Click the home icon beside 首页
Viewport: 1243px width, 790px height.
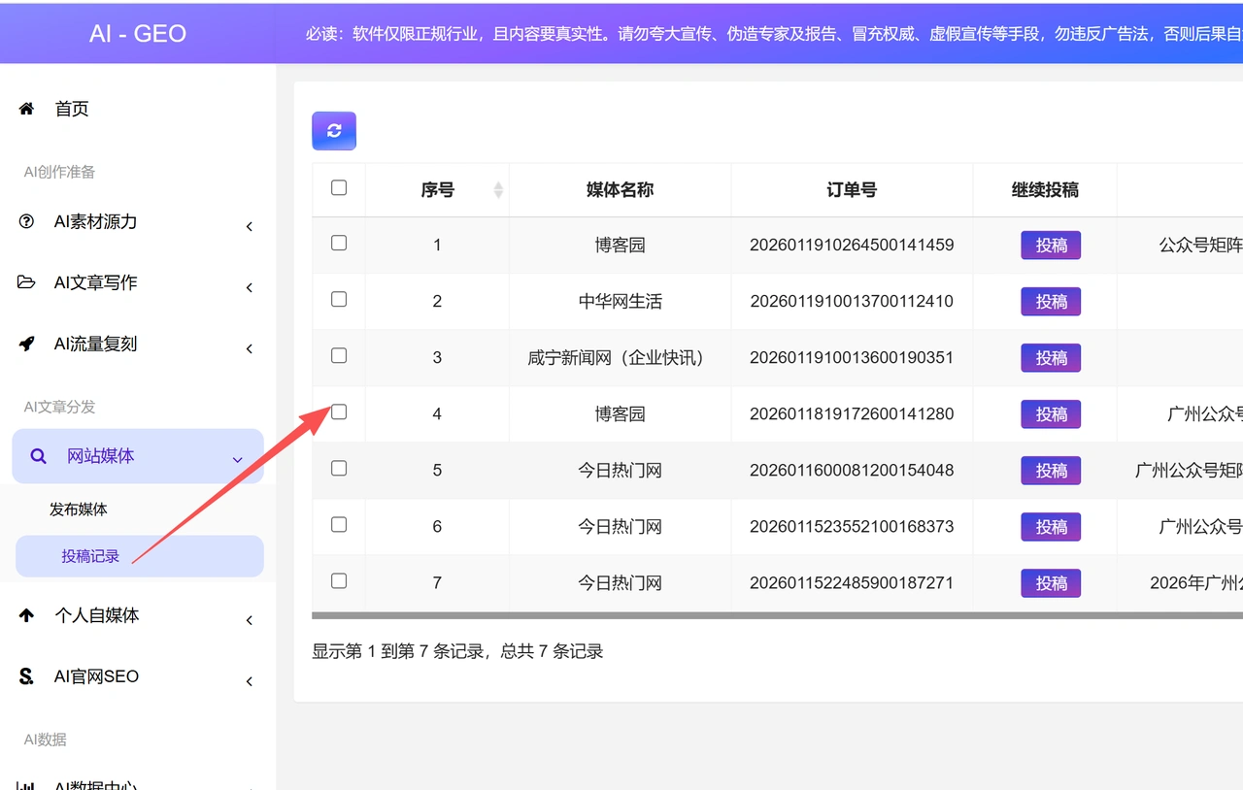[x=26, y=109]
